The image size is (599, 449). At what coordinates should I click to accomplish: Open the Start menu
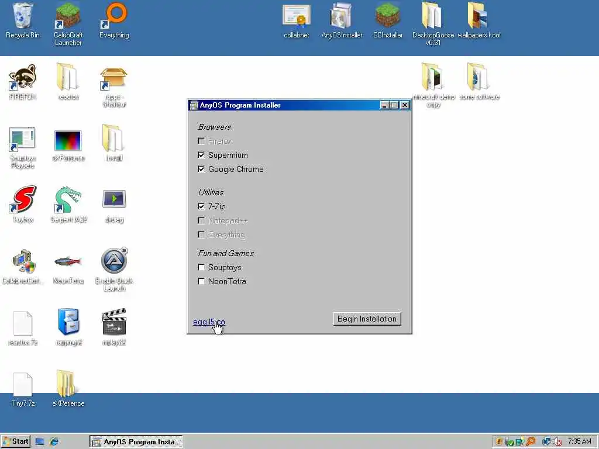[15, 442]
